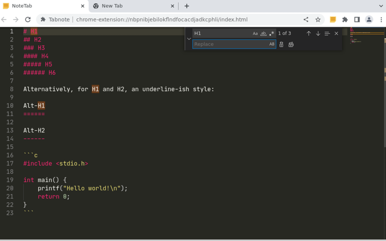The height and width of the screenshot is (241, 386).
Task: Open the Extensions puzzle icon
Action: (345, 20)
